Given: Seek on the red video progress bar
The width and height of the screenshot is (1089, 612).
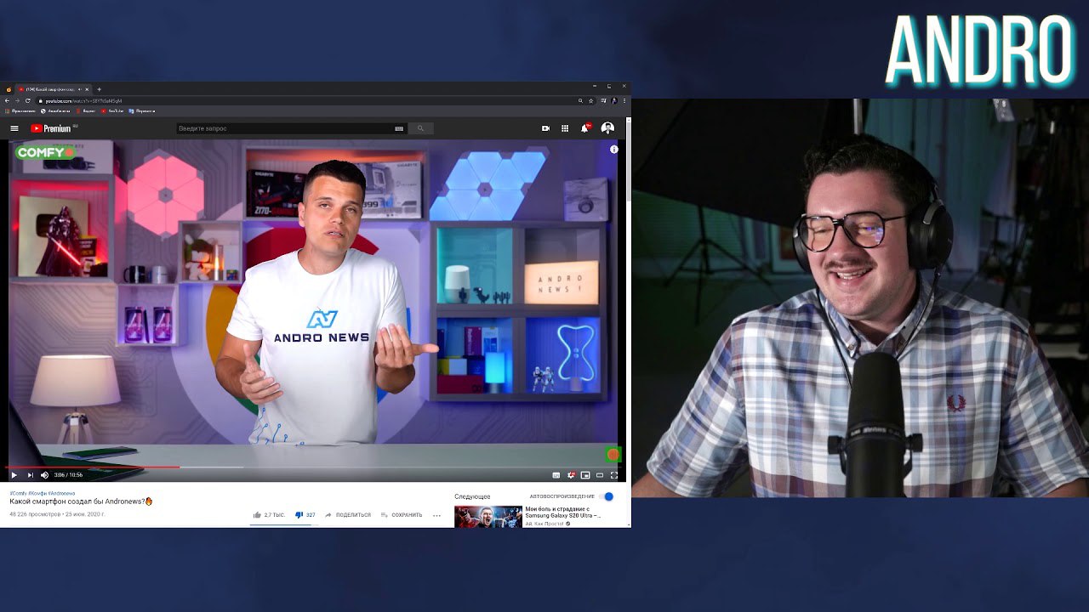Looking at the screenshot, I should click(x=313, y=467).
